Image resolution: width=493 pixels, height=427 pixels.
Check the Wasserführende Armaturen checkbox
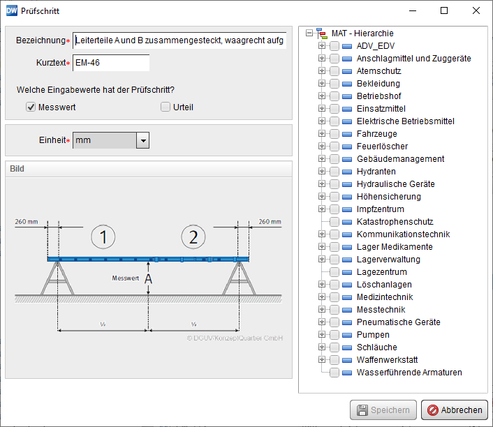point(335,373)
